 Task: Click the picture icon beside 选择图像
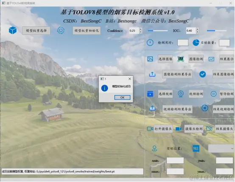pos(150,59)
